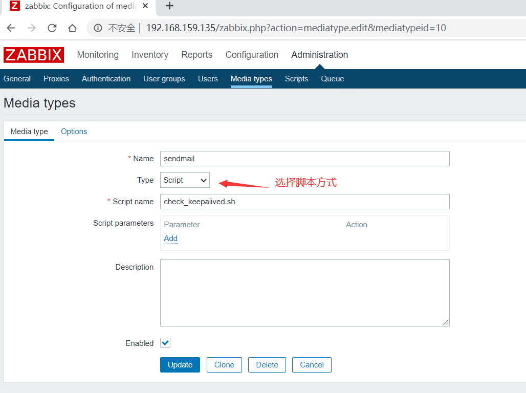Open the Configuration menu
This screenshot has width=526, height=393.
252,55
